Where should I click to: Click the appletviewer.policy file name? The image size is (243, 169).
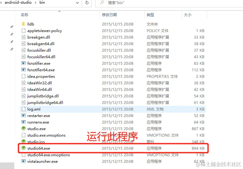click(x=45, y=31)
